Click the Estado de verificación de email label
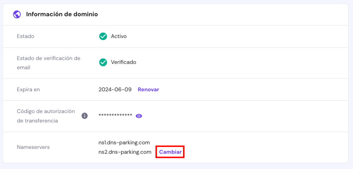The image size is (353, 169). coord(48,63)
